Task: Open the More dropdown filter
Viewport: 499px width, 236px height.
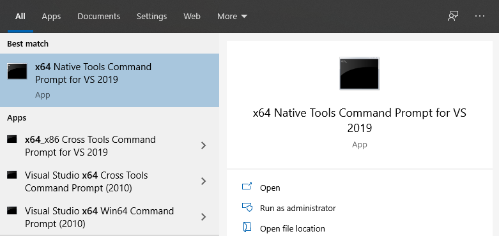Action: (x=232, y=16)
